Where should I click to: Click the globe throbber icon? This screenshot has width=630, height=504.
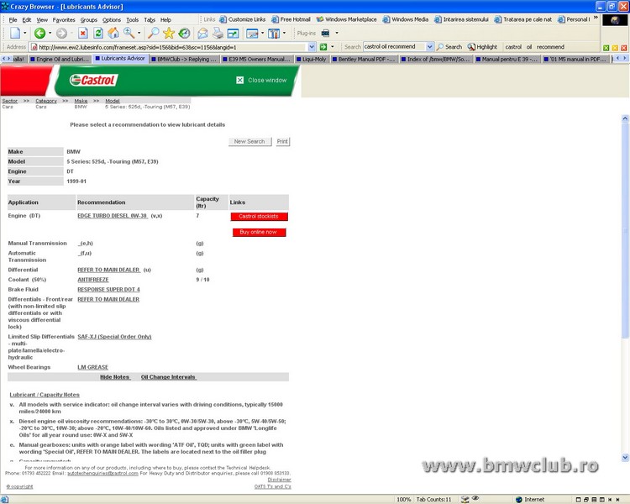pyautogui.click(x=614, y=20)
